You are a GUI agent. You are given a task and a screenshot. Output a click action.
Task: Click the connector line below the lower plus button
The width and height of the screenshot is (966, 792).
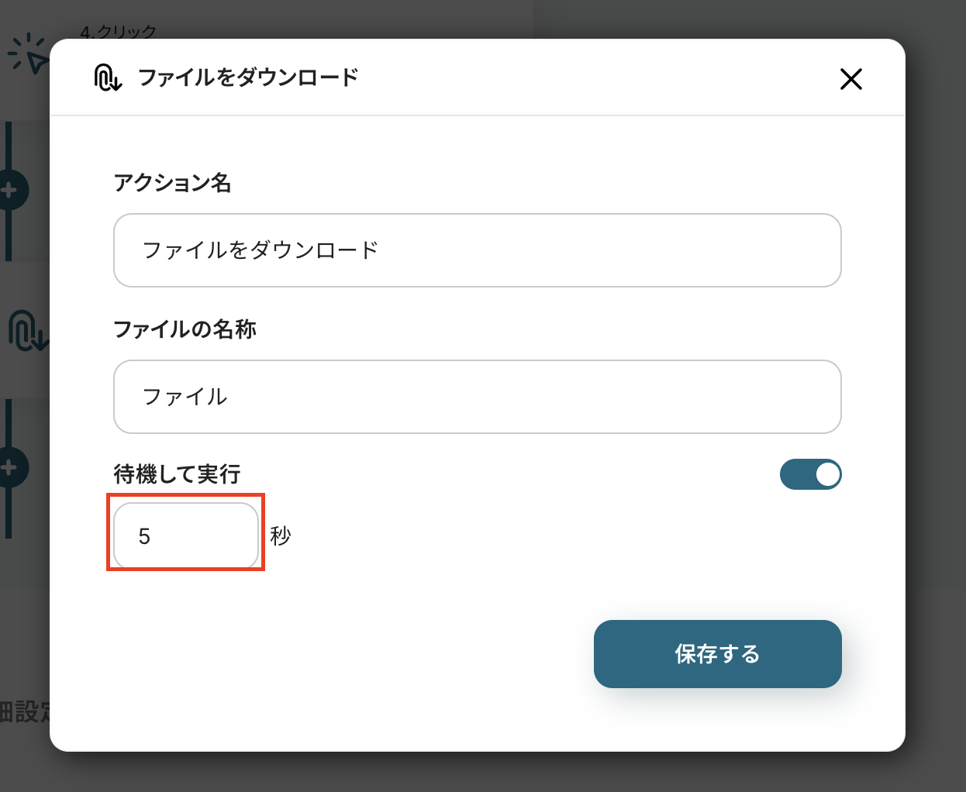pos(9,513)
